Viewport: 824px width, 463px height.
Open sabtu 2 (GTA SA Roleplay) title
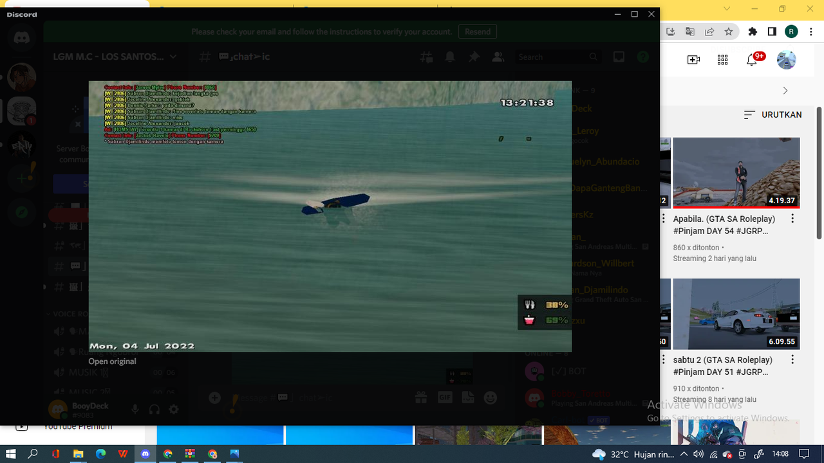tap(722, 366)
